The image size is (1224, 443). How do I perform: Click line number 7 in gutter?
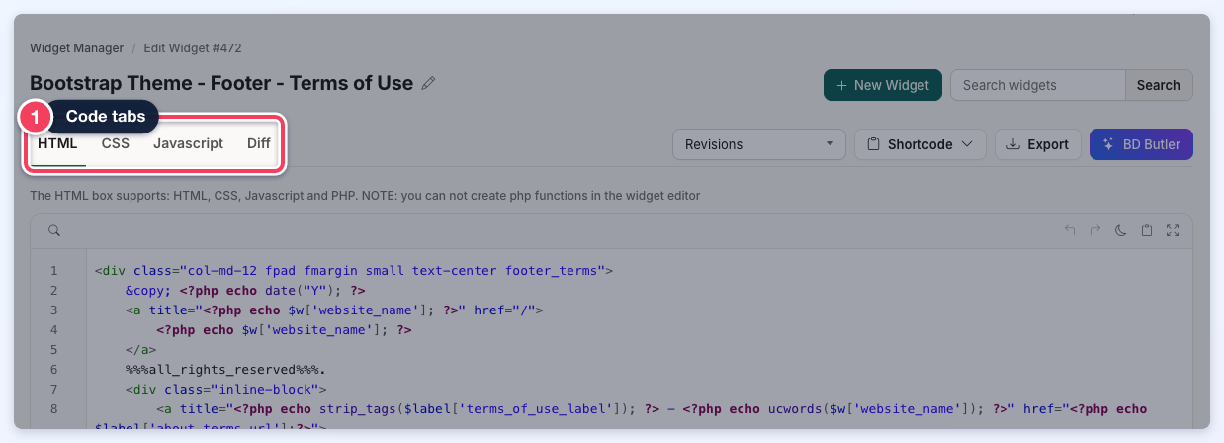tap(53, 389)
